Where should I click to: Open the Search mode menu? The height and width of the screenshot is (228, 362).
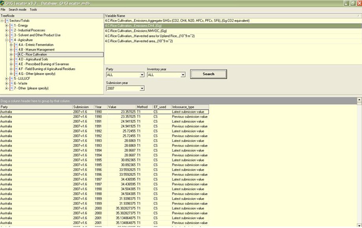click(x=17, y=9)
